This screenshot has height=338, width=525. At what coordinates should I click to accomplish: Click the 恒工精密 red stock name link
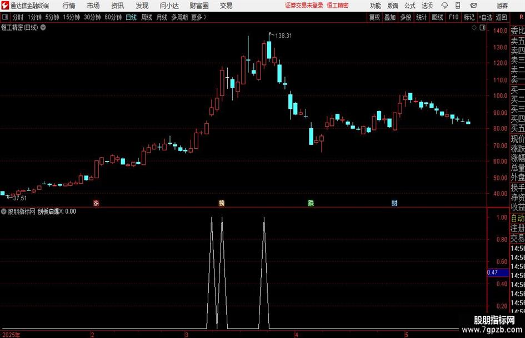tap(338, 6)
